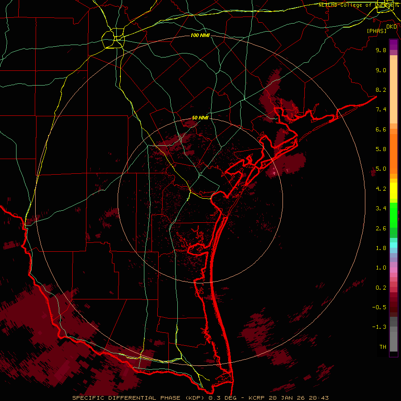Screen dimensions: 401x401
Task: Click the 3.4 value on color scale
Action: coord(381,209)
